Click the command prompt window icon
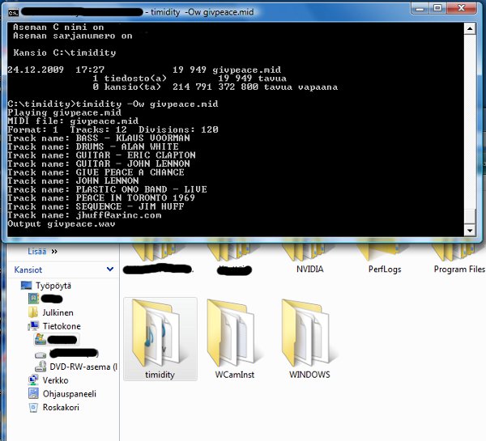 tap(13, 13)
